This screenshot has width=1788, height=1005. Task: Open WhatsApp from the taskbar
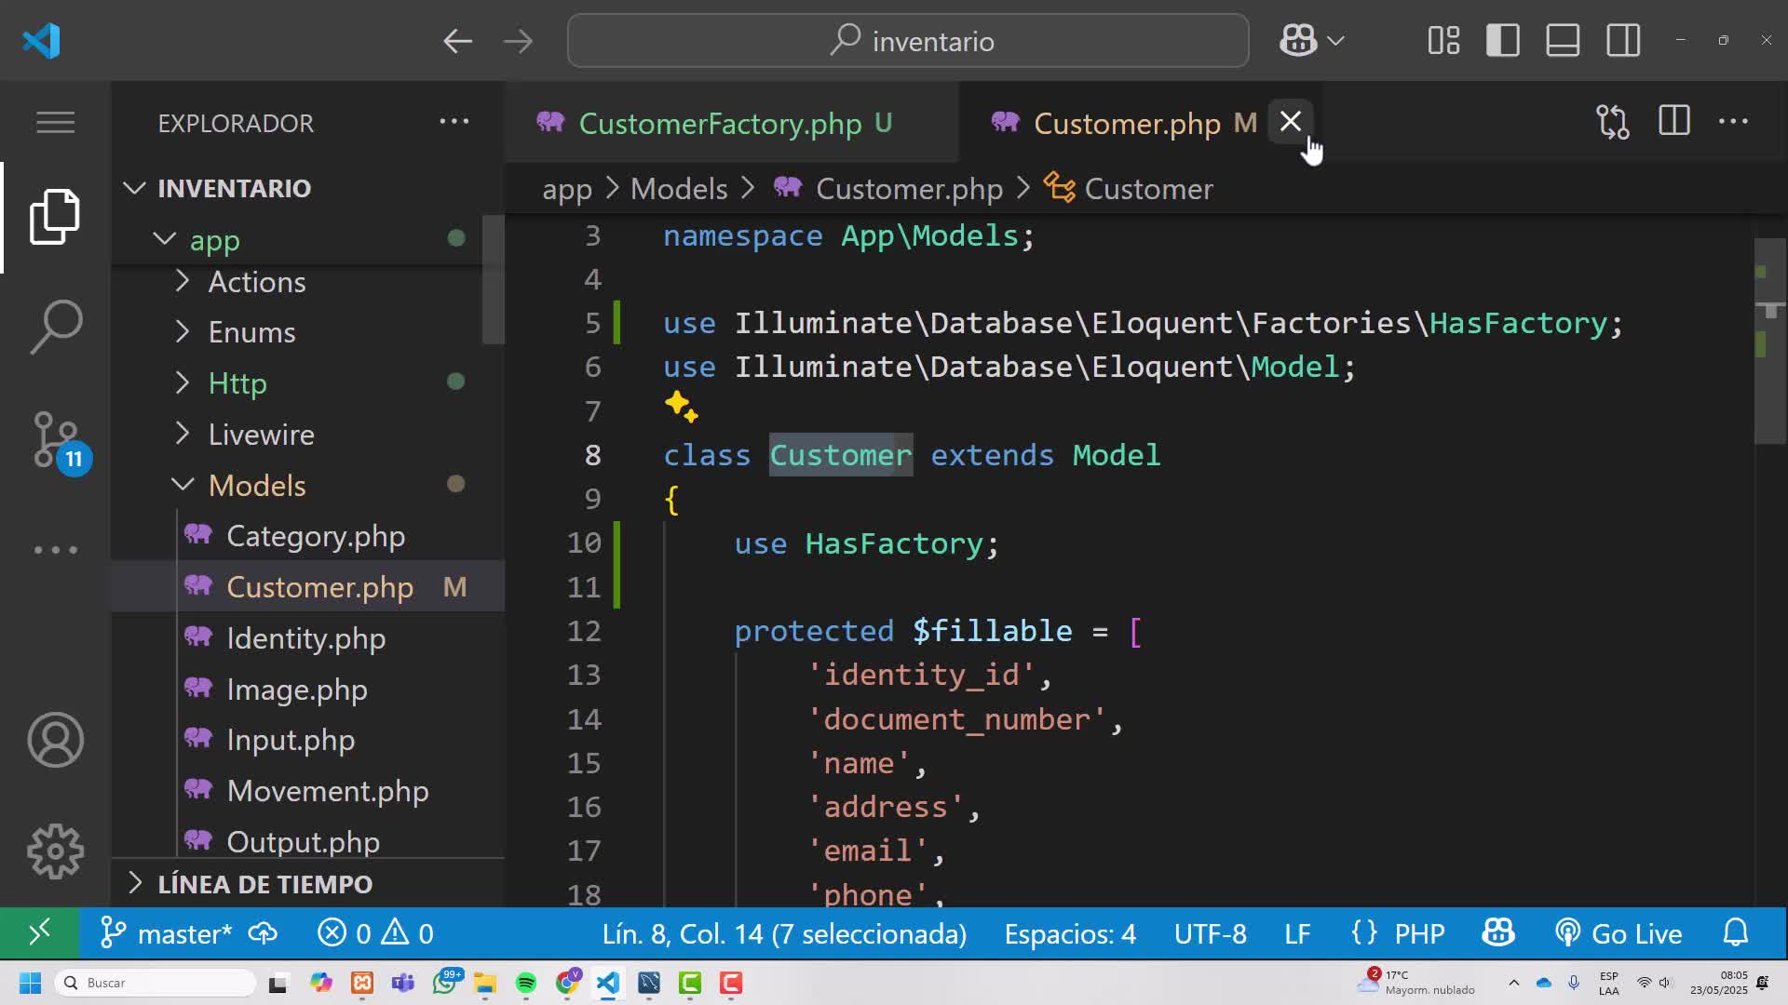point(444,983)
